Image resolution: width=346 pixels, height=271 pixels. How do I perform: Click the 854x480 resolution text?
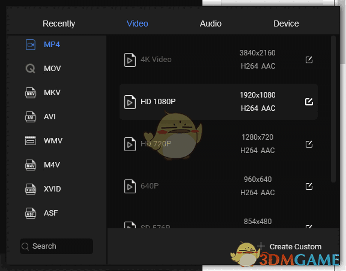point(258,222)
